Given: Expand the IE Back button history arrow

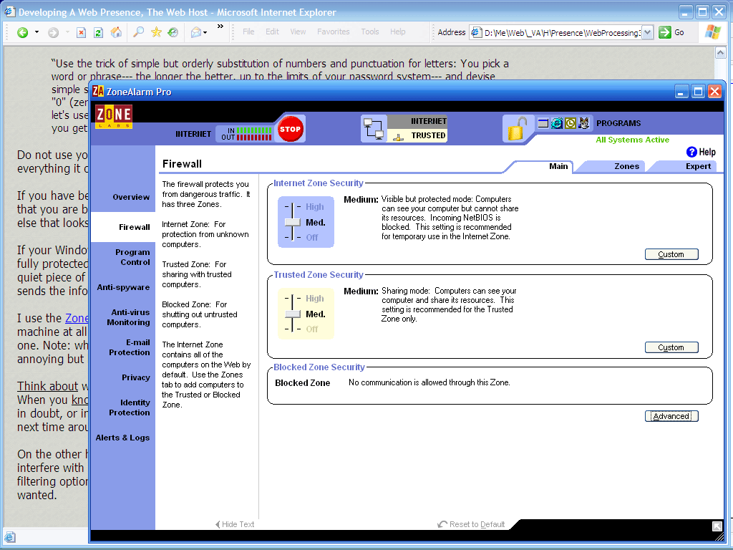Looking at the screenshot, I should coord(35,32).
